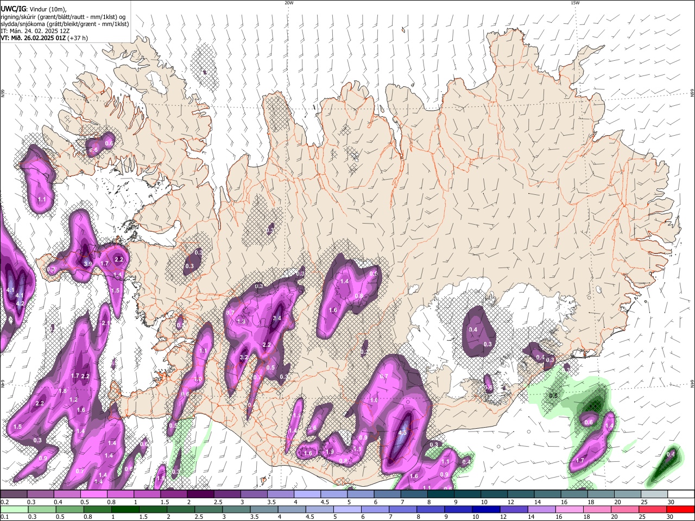695x521 pixels.
Task: Select the pink legend swatch between 0.5 and 0.8
Action: 94,494
